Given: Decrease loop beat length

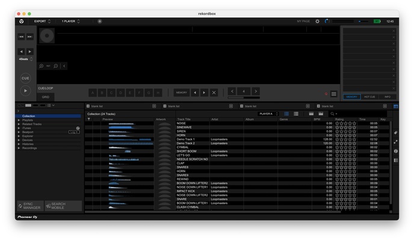Looking at the screenshot, I should 232,91.
